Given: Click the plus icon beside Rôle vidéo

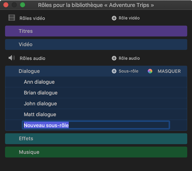Looking at the screenshot, I should [x=114, y=18].
